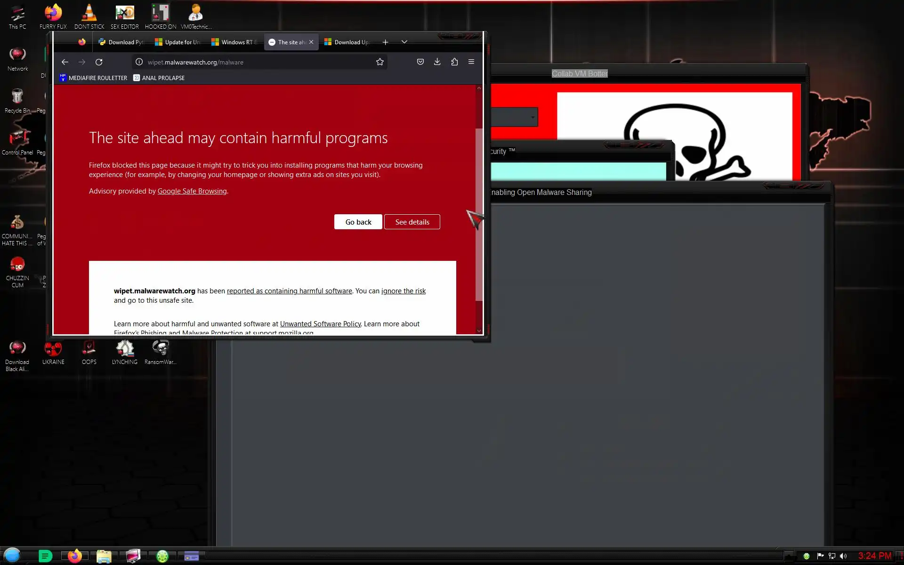The height and width of the screenshot is (565, 904).
Task: Open the Firefox hamburger application menu
Action: (x=471, y=62)
